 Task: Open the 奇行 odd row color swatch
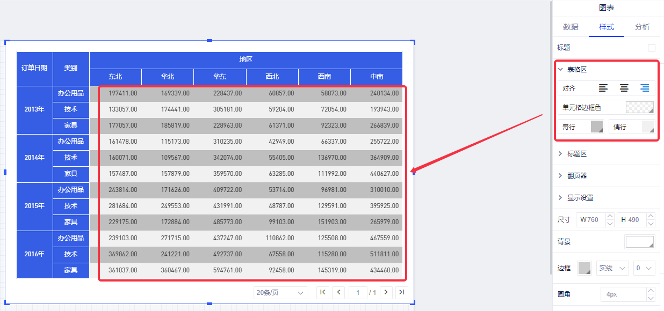[597, 127]
